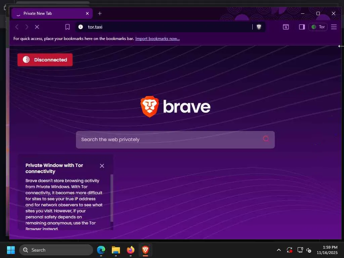The width and height of the screenshot is (344, 258).
Task: Open the clock showing 1:59 PM
Action: (x=327, y=250)
